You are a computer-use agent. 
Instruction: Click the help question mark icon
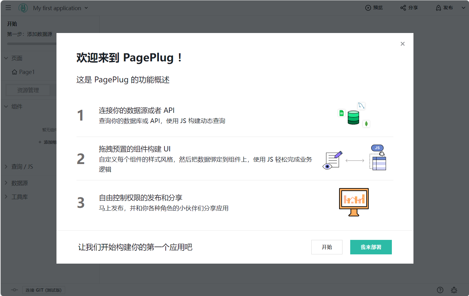[x=440, y=290]
